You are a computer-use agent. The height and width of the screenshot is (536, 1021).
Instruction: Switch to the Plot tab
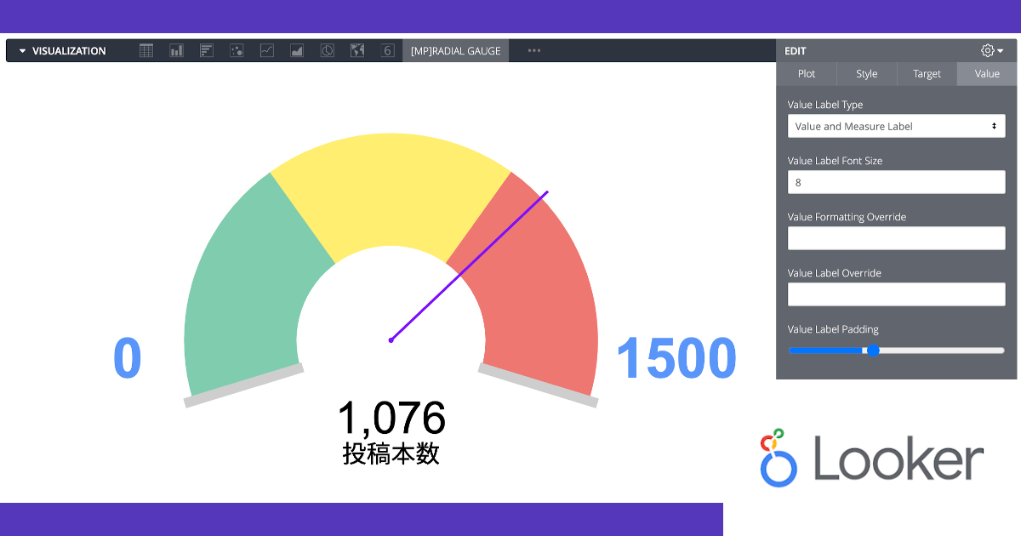point(807,74)
